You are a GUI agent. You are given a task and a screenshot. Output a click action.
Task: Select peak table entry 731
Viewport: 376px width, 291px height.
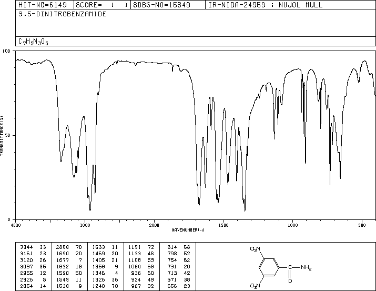(172, 266)
